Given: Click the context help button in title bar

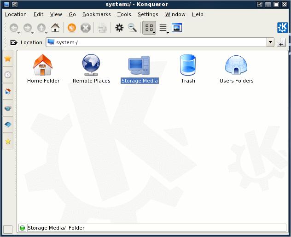Looking at the screenshot, I should (x=260, y=5).
